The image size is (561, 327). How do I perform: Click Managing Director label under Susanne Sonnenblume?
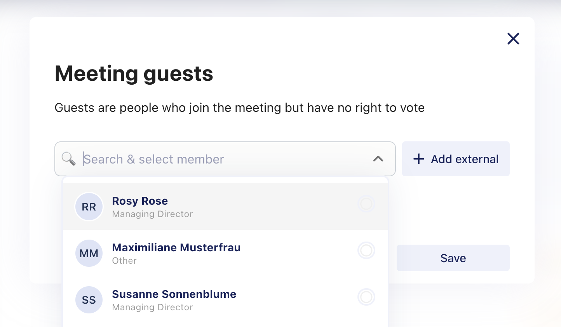pos(152,307)
